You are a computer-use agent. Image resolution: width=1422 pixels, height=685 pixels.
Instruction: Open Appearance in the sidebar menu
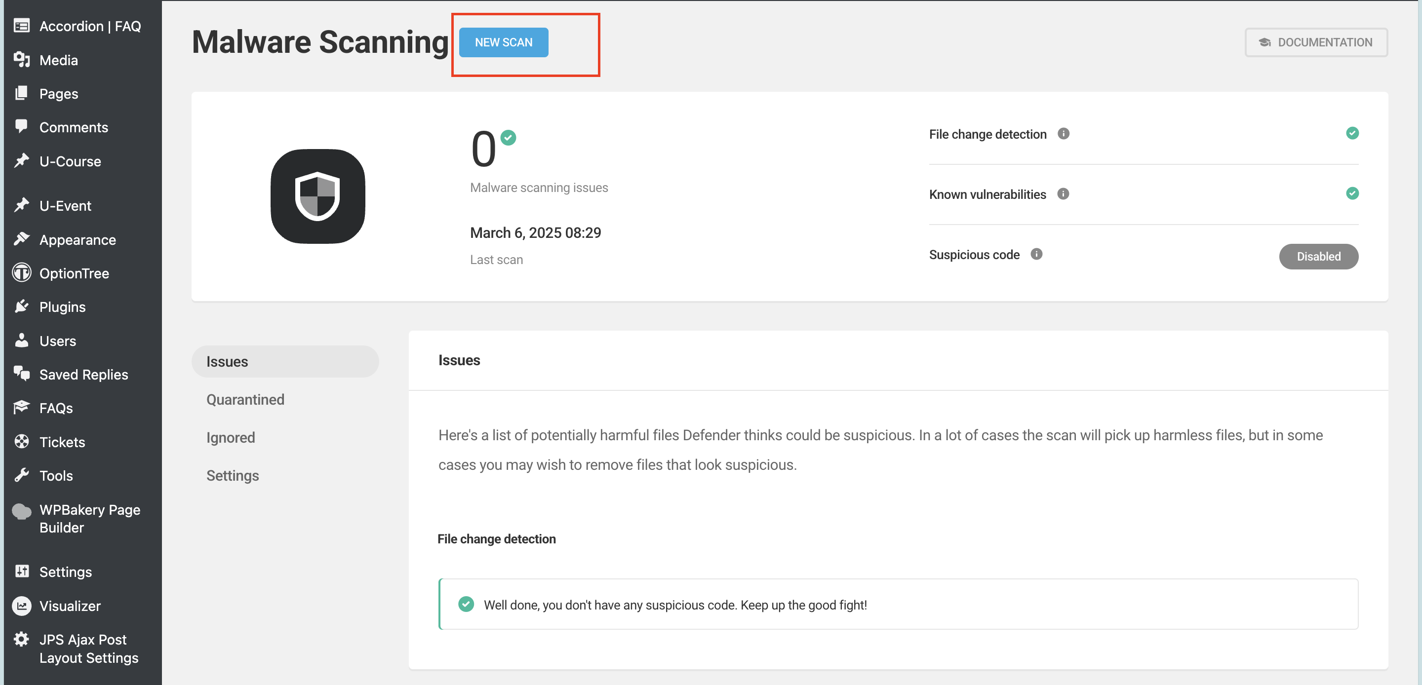tap(78, 239)
